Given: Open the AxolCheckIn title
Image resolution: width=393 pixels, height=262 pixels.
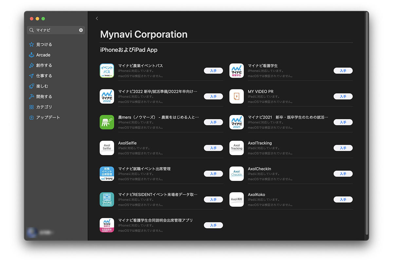Looking at the screenshot, I should (259, 169).
